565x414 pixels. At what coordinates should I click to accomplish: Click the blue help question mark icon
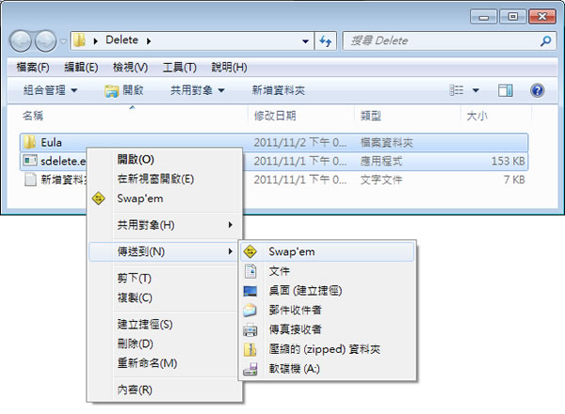[x=537, y=90]
